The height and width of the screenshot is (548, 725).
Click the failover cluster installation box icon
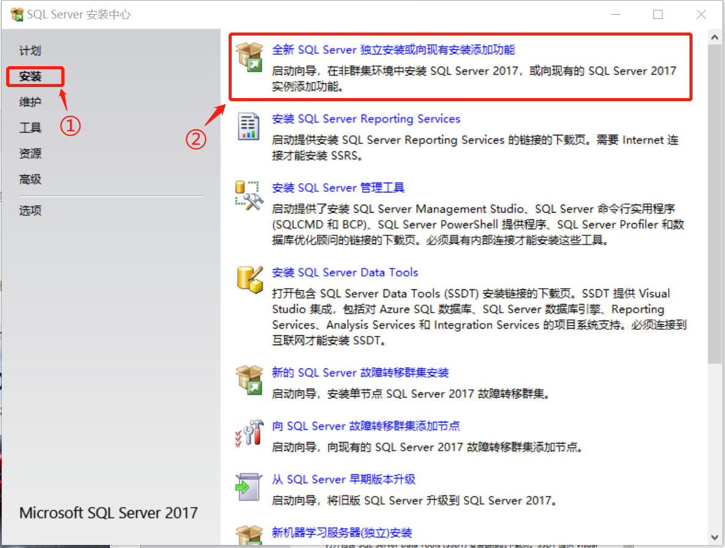tap(249, 379)
